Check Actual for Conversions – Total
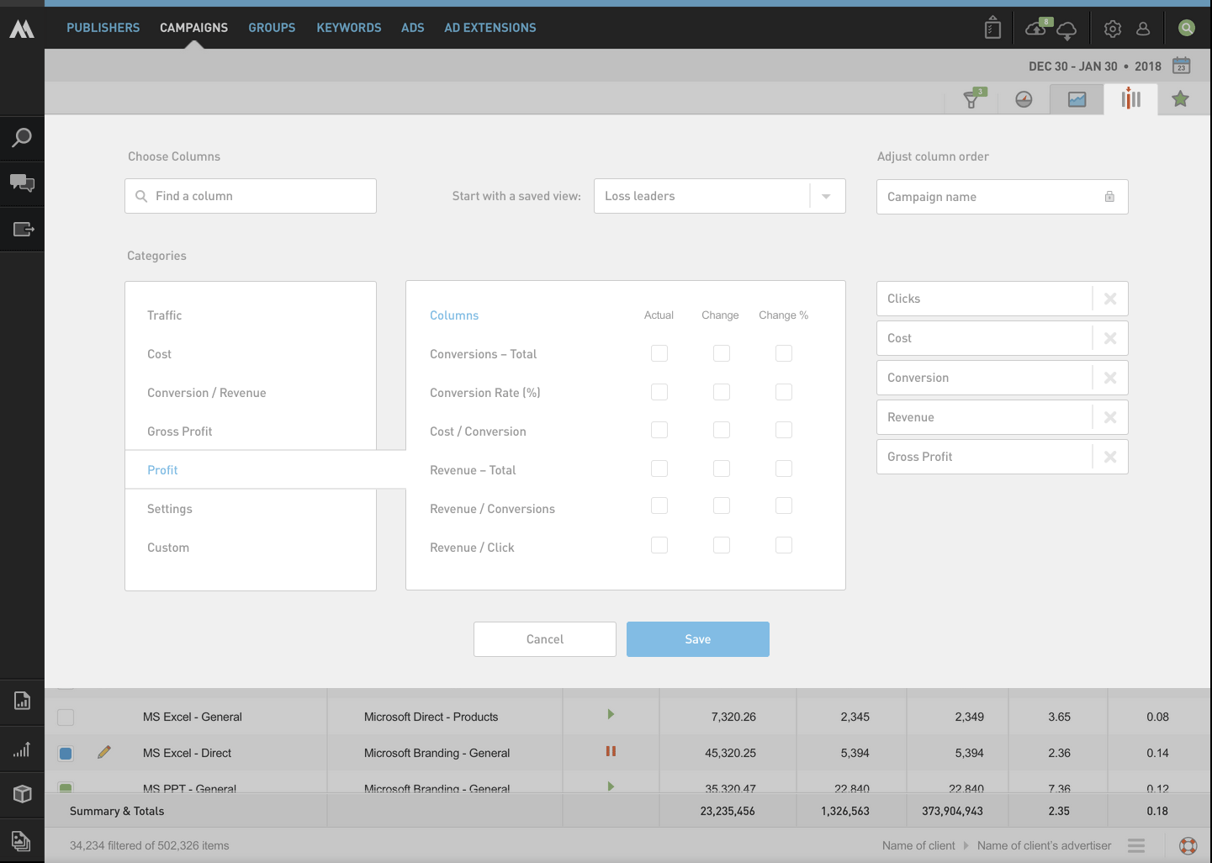Image resolution: width=1212 pixels, height=863 pixels. [x=659, y=353]
